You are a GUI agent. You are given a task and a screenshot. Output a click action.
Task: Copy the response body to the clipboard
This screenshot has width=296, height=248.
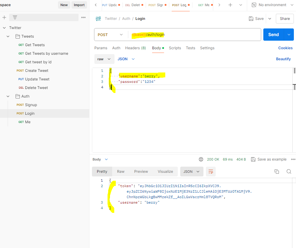[x=276, y=172]
